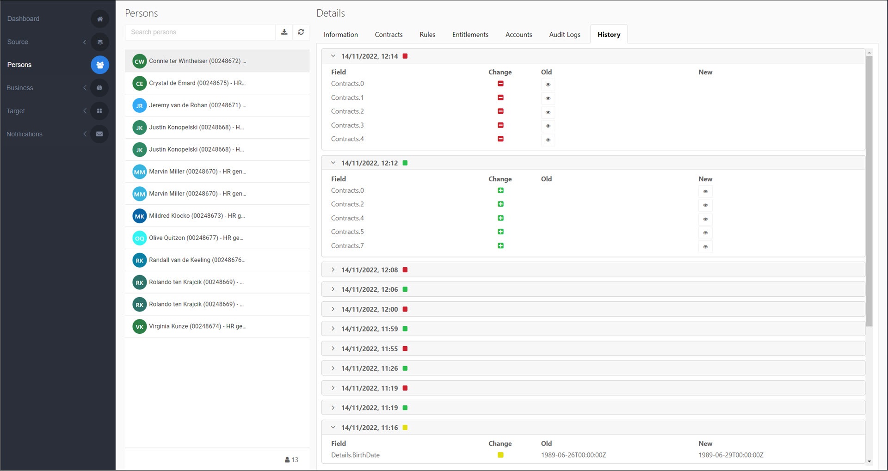Click the green add icon for Contracts.5
This screenshot has height=471, width=888.
tap(500, 232)
